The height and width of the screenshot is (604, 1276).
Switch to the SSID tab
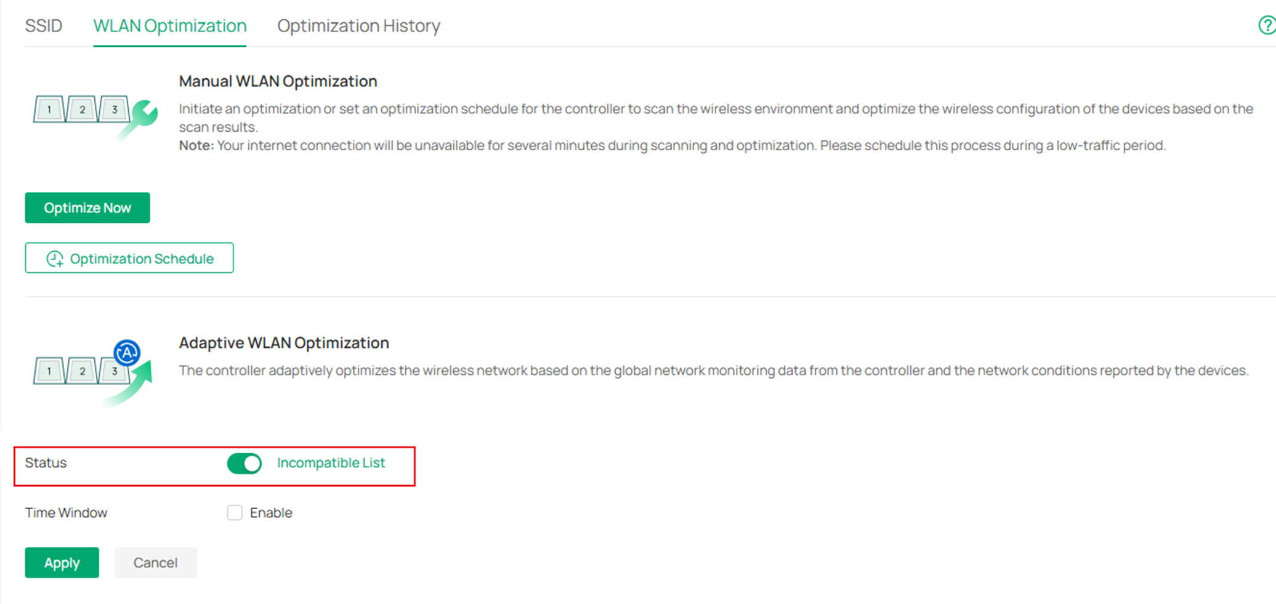43,25
